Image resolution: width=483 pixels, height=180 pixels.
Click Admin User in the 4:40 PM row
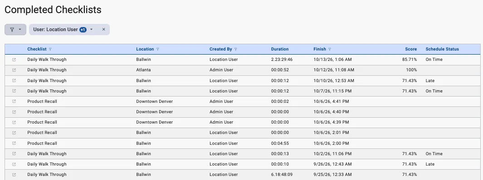(221, 112)
